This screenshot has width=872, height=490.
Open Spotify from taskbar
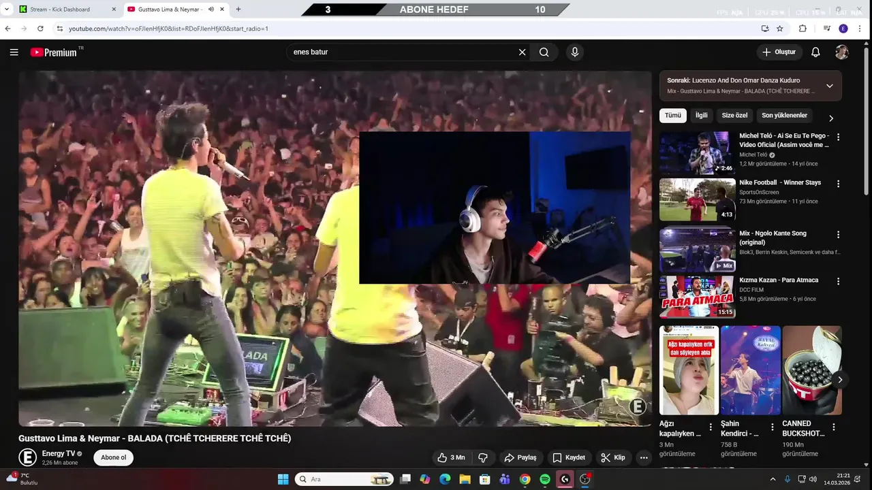(x=545, y=479)
